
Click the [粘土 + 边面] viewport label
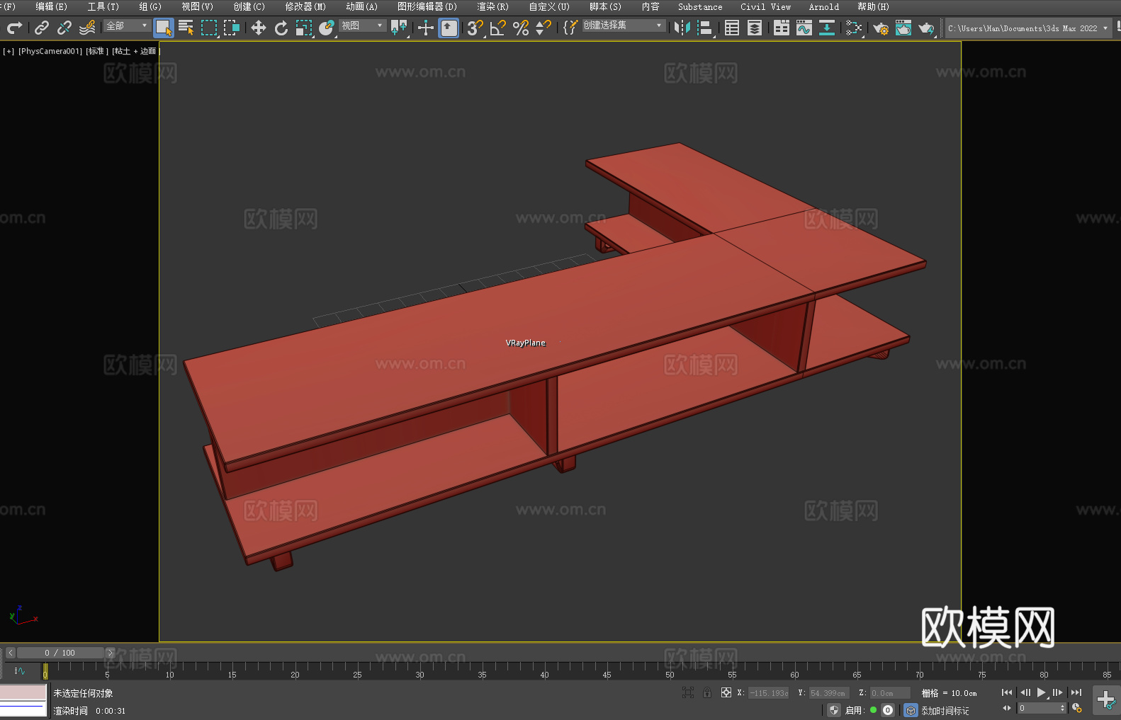click(x=136, y=51)
